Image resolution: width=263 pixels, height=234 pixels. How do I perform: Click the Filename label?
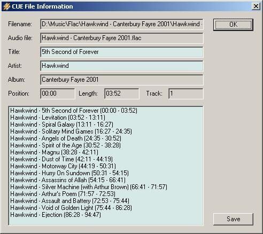tap(20, 24)
